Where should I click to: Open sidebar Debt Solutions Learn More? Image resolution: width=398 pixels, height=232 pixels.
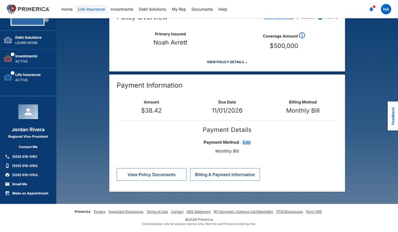[28, 40]
